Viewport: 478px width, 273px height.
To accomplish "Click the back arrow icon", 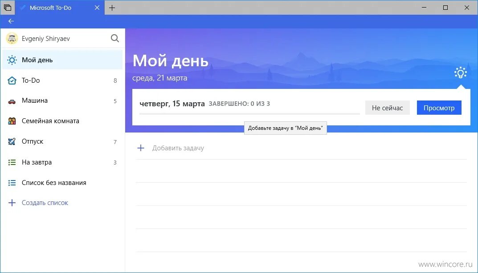I will click(x=11, y=21).
